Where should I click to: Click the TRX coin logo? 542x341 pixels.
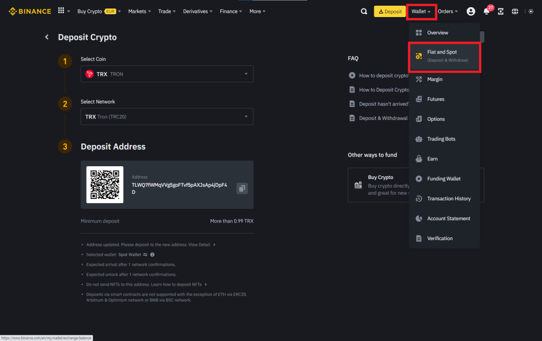[90, 74]
